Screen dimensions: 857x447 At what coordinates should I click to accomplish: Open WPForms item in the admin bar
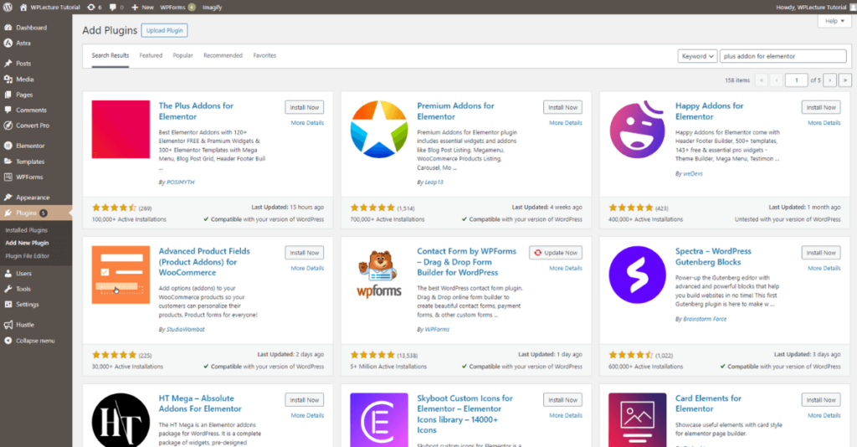pos(177,7)
